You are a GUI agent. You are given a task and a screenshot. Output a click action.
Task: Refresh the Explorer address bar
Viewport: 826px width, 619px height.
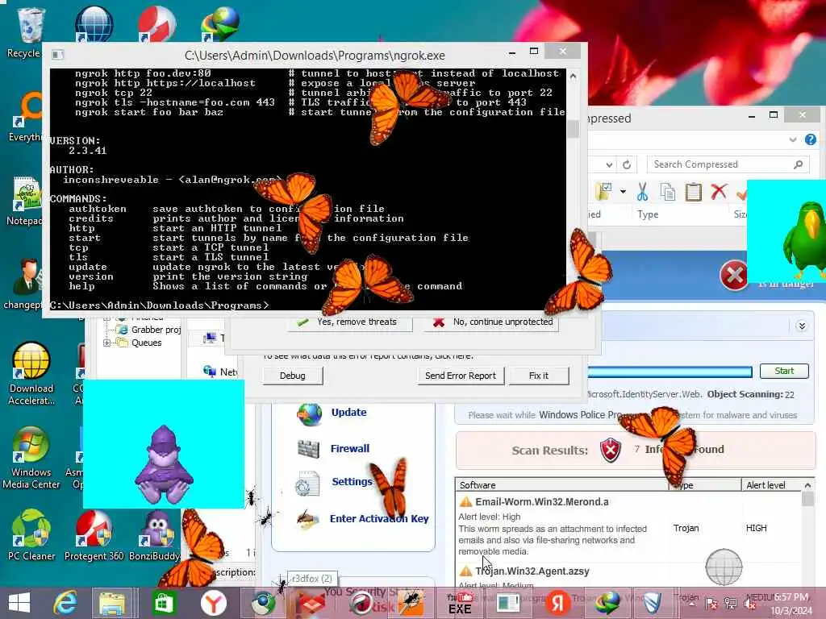coord(626,164)
